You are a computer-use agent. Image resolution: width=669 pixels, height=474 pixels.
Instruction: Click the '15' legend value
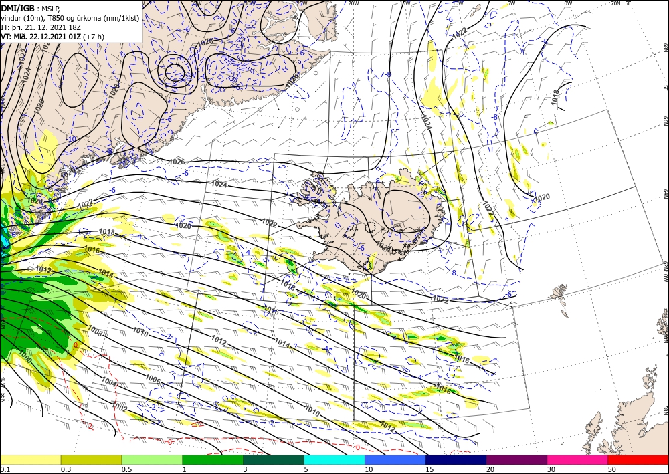point(429,469)
